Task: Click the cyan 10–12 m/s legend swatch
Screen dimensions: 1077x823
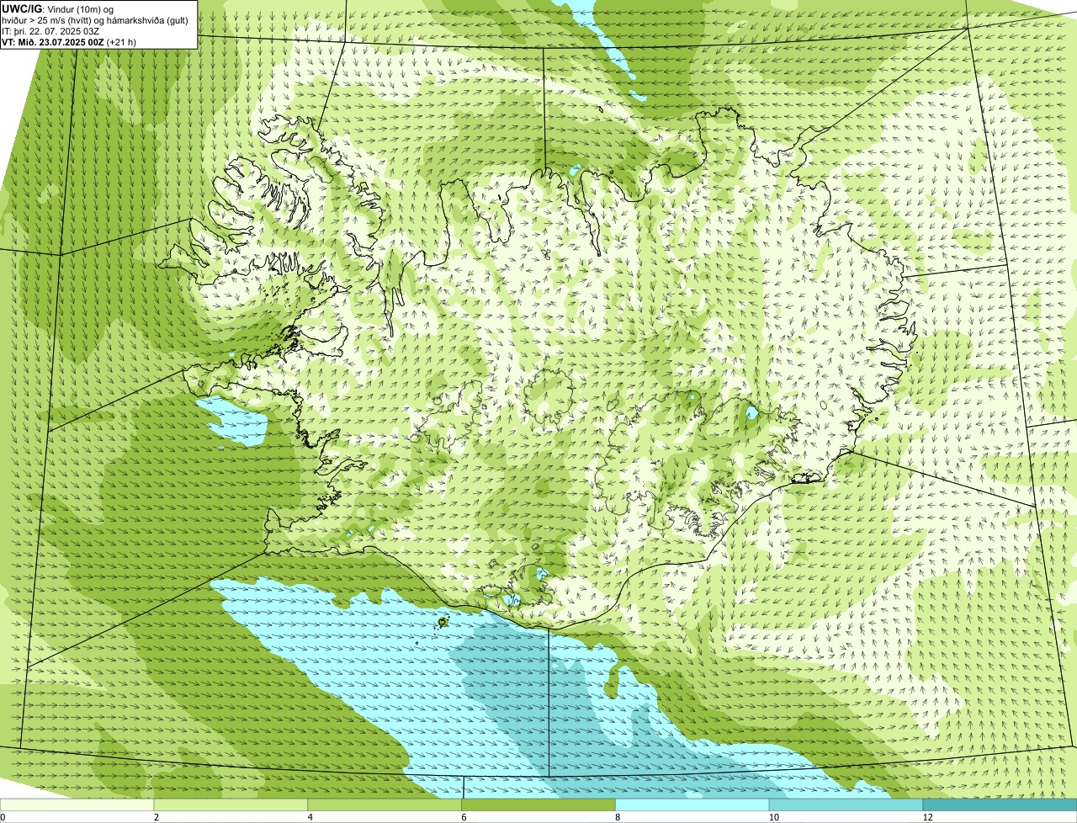Action: (846, 805)
